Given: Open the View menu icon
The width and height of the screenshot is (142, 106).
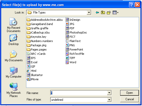Looking at the screenshot, I should (115, 12).
